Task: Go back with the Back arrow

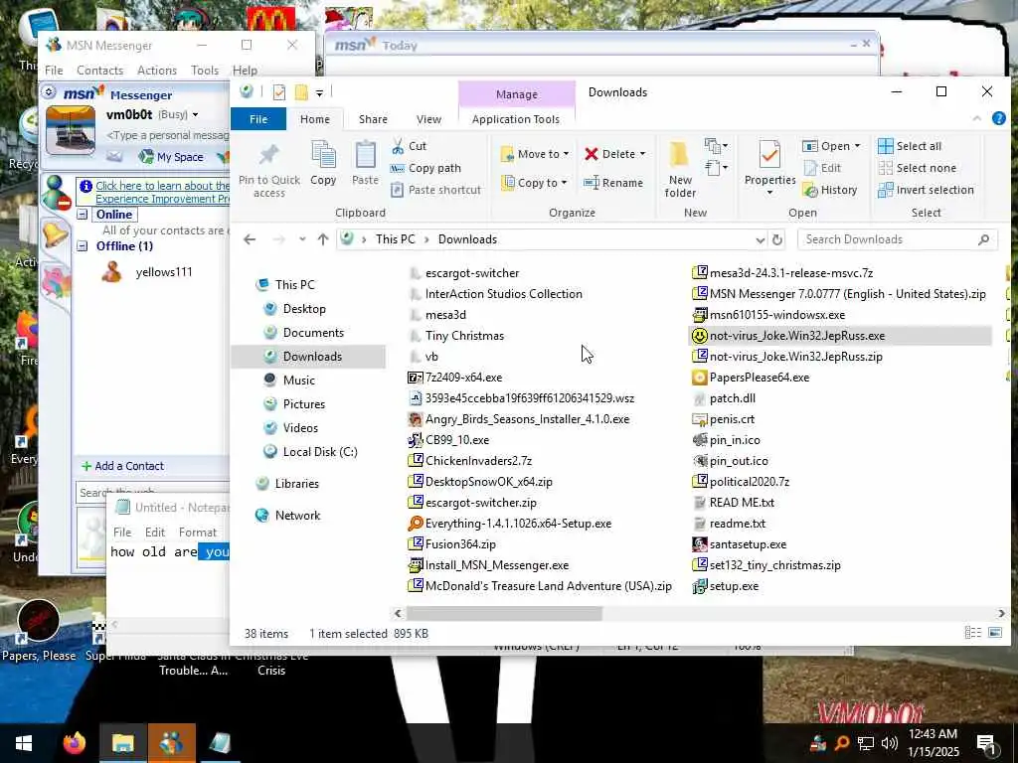Action: coord(250,239)
